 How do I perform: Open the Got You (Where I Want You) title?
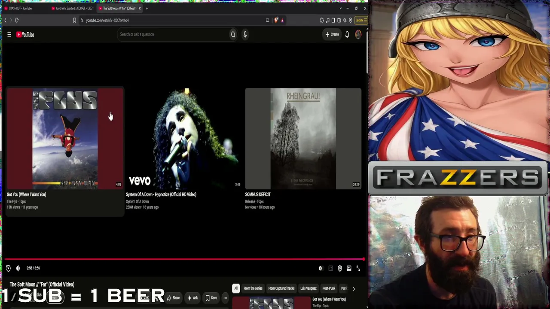coord(26,194)
